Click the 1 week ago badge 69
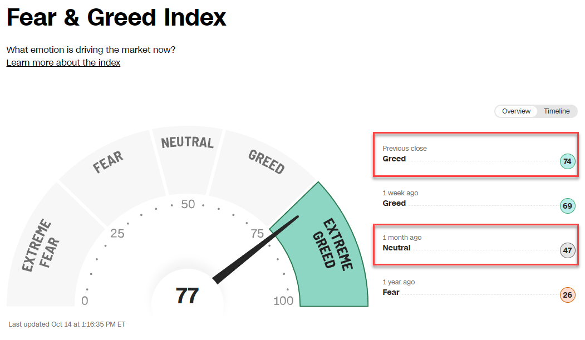This screenshot has height=340, width=585. 567,206
